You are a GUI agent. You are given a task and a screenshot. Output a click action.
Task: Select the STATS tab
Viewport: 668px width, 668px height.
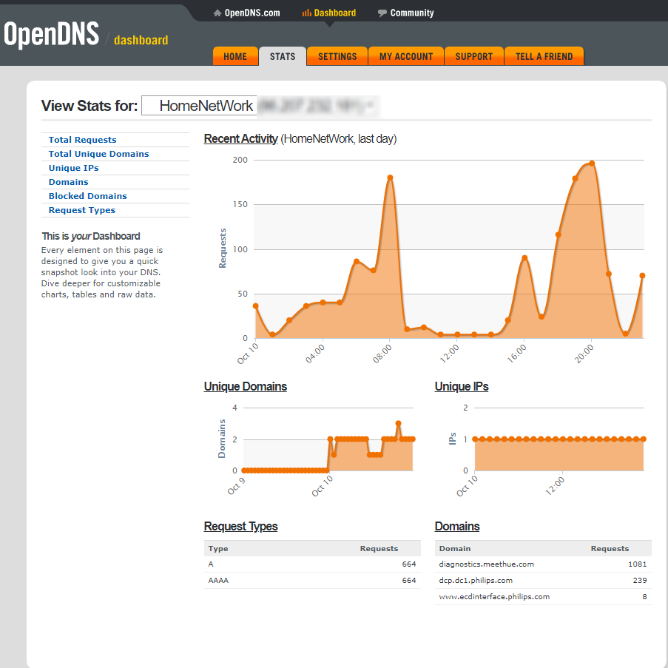283,56
